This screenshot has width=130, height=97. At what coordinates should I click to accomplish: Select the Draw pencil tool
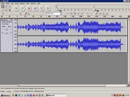10,7
